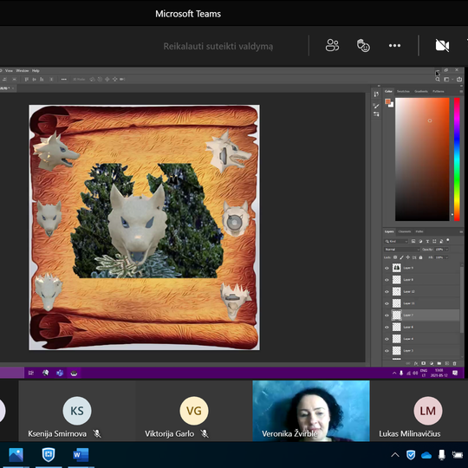Click the lock all padlock icon
The width and height of the screenshot is (468, 468).
(x=421, y=257)
